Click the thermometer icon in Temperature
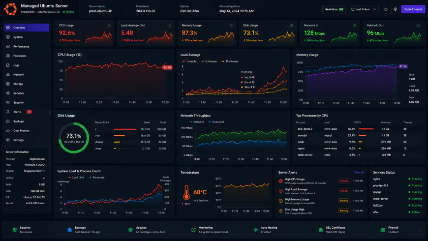This screenshot has height=241, width=428. click(186, 192)
